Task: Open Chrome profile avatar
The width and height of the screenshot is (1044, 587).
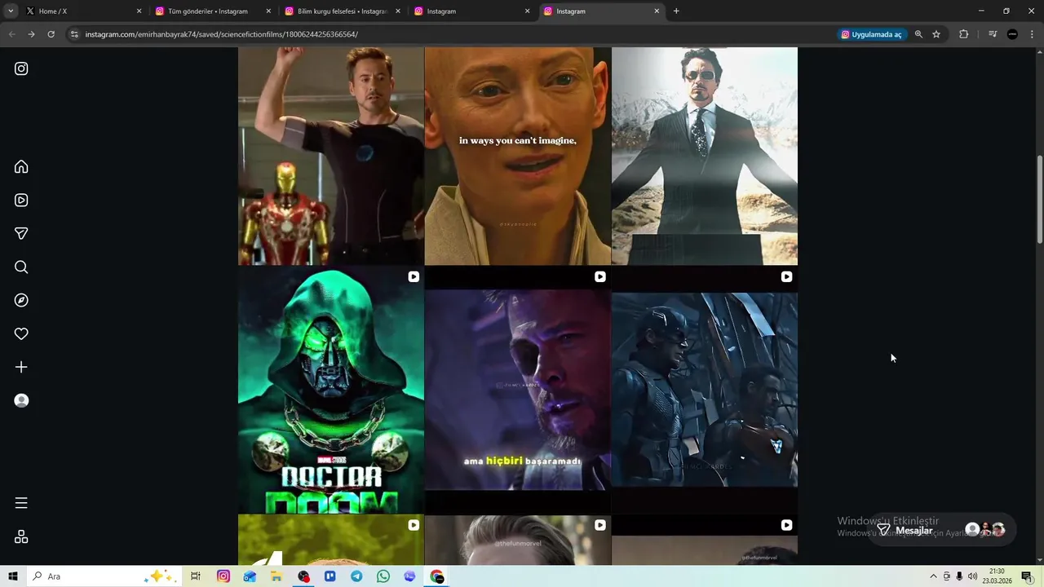Action: (1012, 34)
